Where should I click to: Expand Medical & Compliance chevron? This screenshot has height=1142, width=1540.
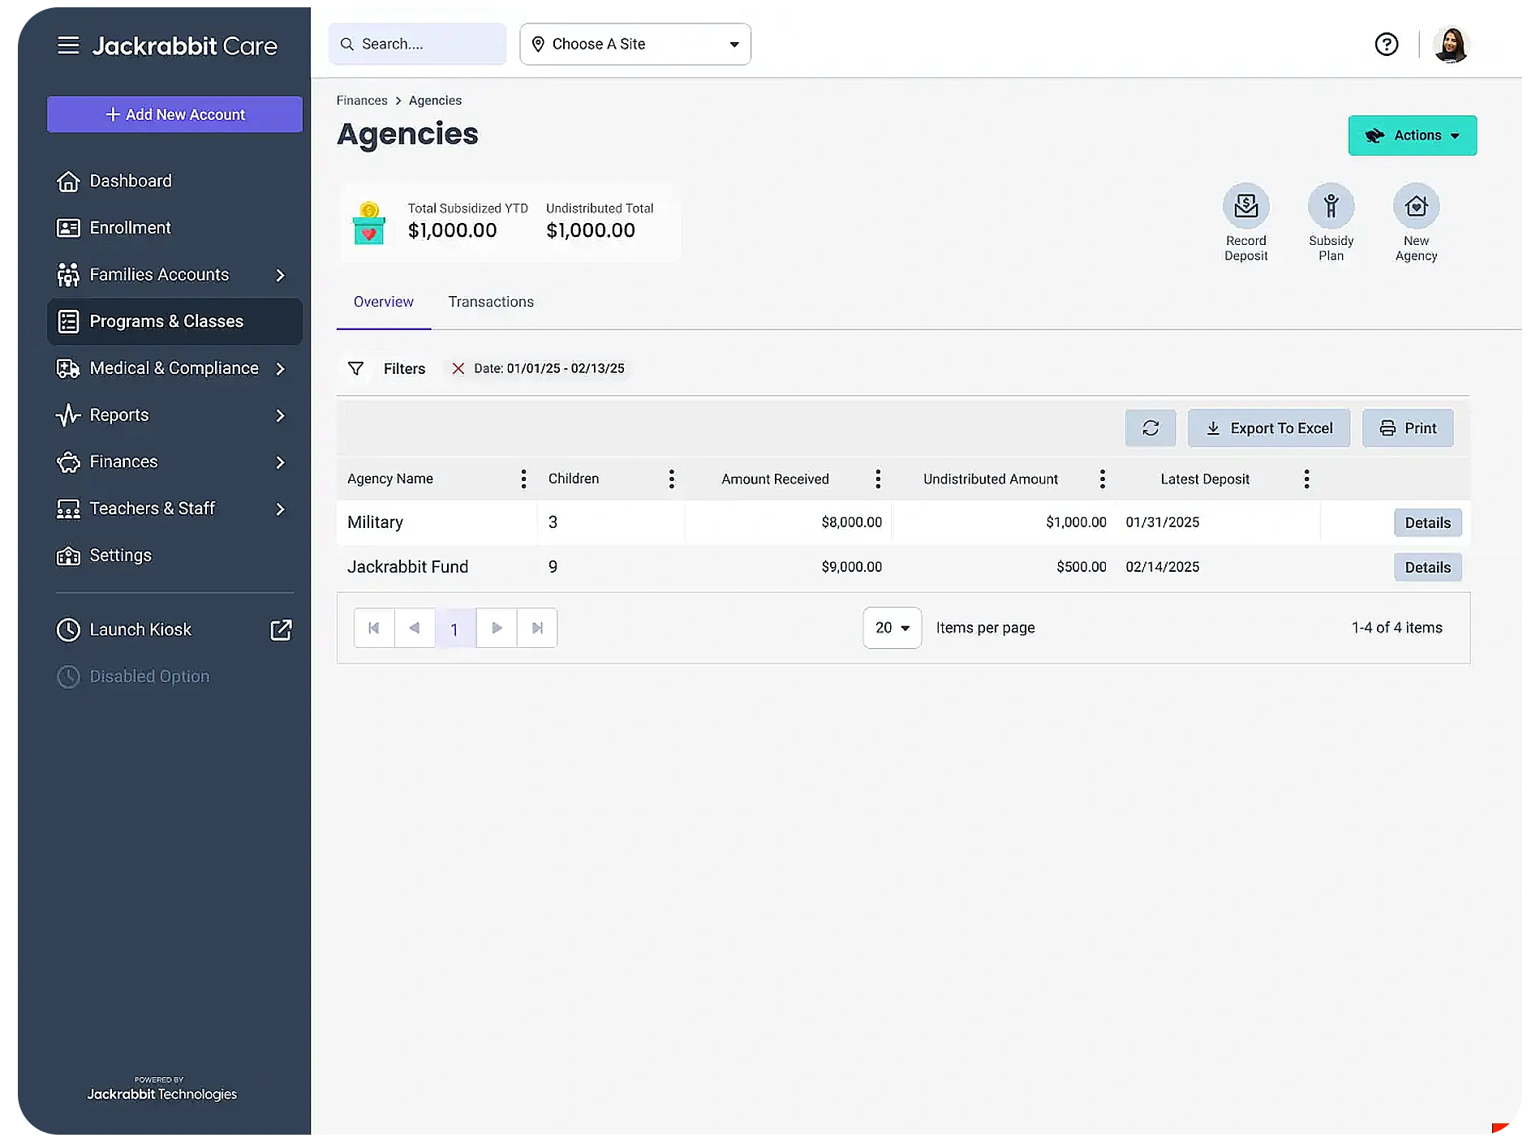pos(280,368)
